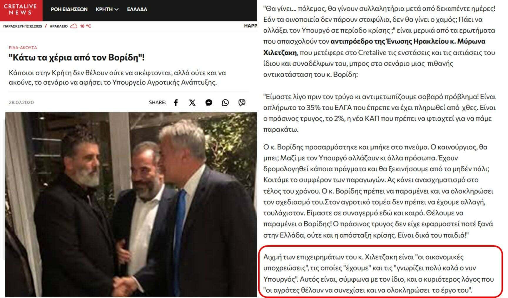Click the article headline about Βορίδη

77,57
